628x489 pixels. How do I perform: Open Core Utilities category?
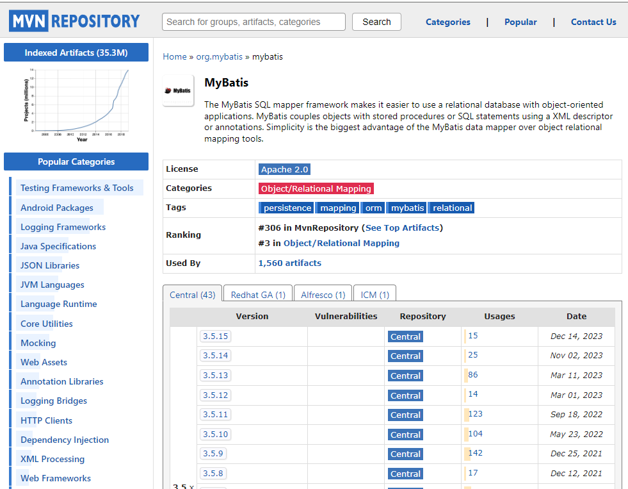tap(47, 324)
